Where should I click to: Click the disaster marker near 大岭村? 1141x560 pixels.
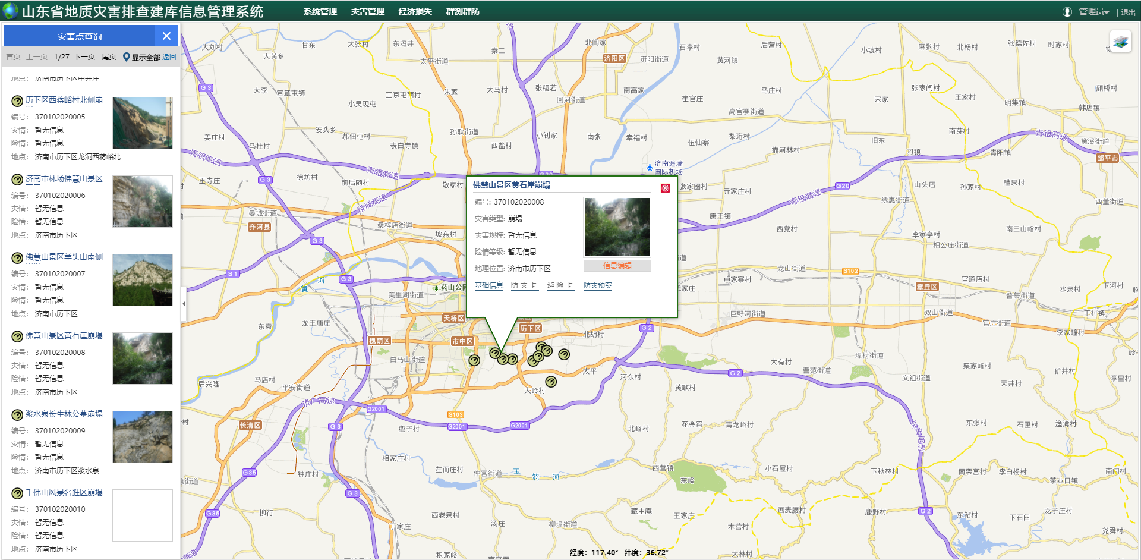pyautogui.click(x=551, y=382)
